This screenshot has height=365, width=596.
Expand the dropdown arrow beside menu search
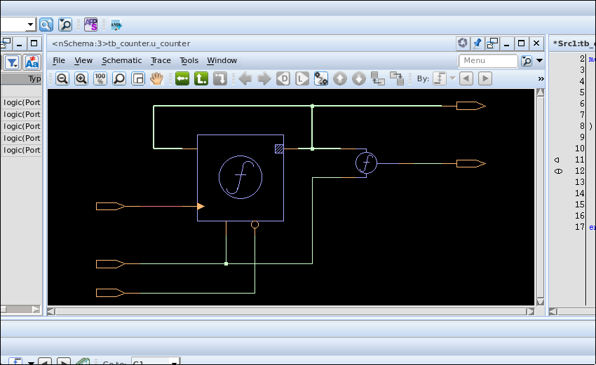click(x=539, y=61)
